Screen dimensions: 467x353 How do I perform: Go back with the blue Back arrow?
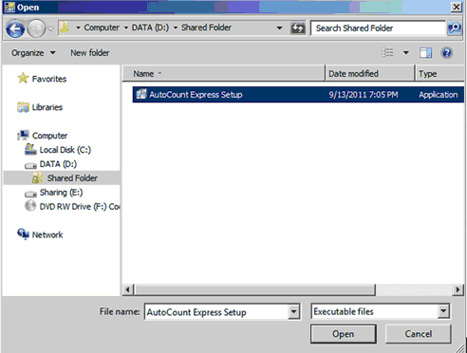pos(15,28)
